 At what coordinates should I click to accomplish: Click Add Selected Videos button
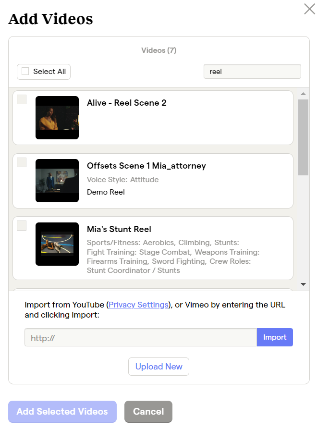click(x=62, y=412)
